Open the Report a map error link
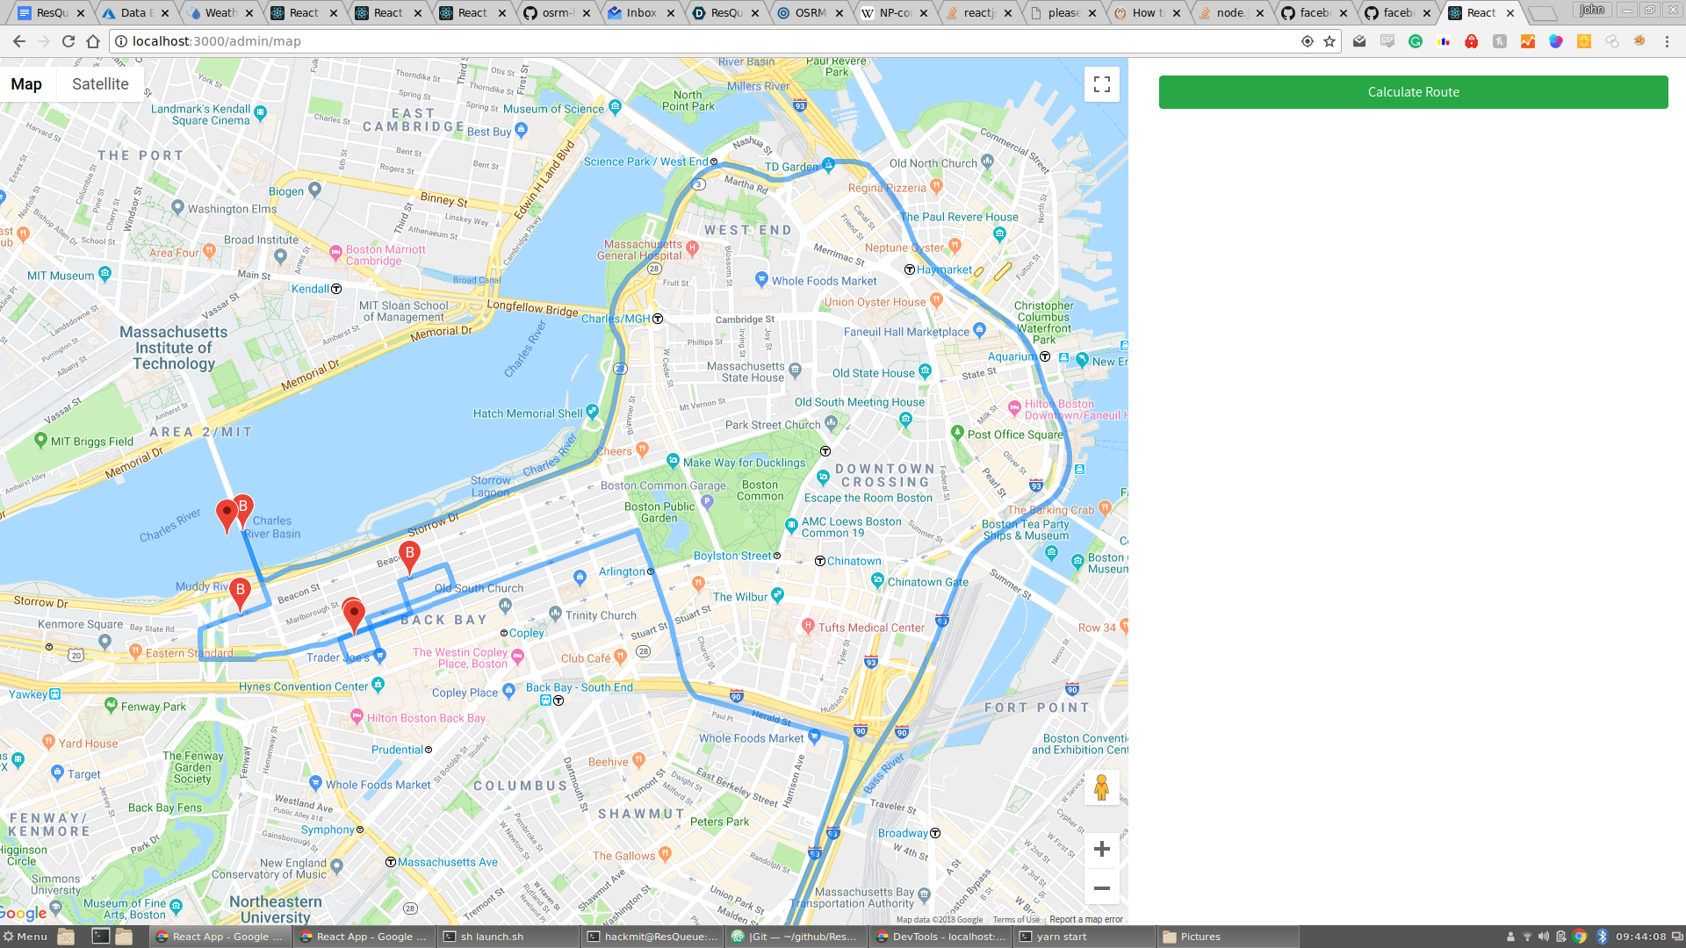This screenshot has height=948, width=1686. click(x=1085, y=920)
